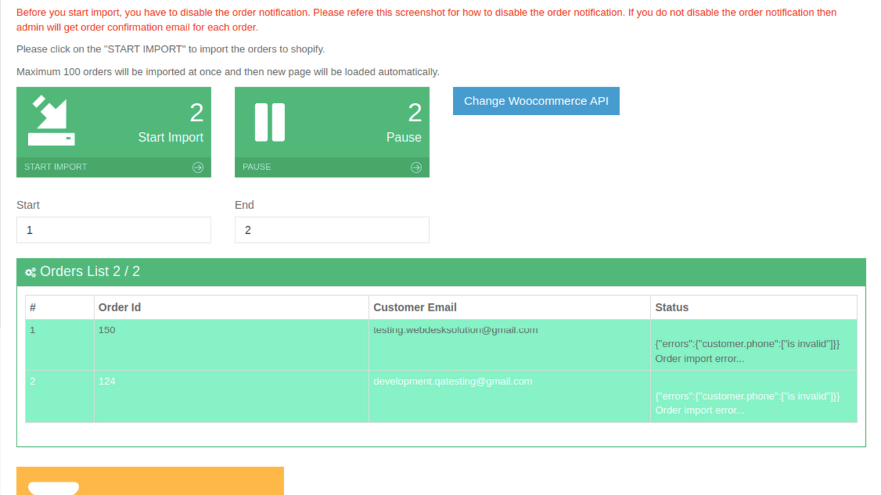Select the row with Order Id 150

coord(232,344)
